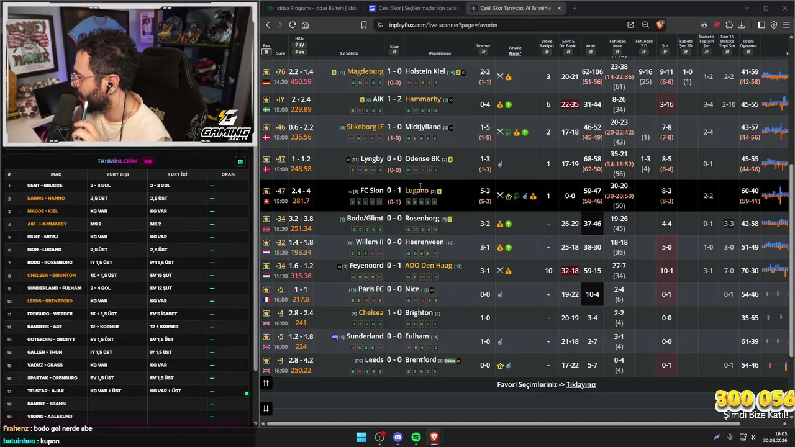Screen dimensions: 795x447
Task: Toggle favorite star for Chelsea match
Action: coord(266,314)
